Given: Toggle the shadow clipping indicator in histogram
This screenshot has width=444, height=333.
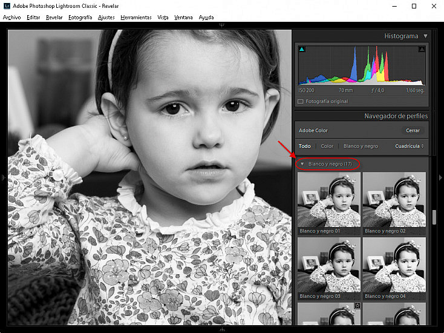Looking at the screenshot, I should pyautogui.click(x=302, y=49).
